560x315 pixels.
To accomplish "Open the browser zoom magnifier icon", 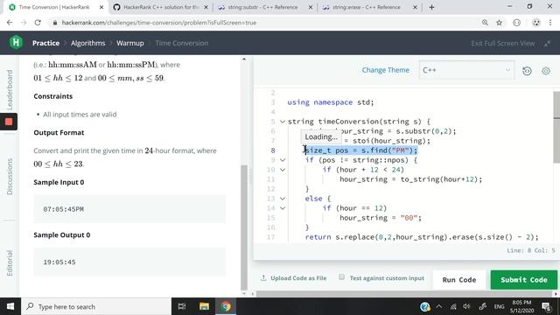I will (x=485, y=23).
